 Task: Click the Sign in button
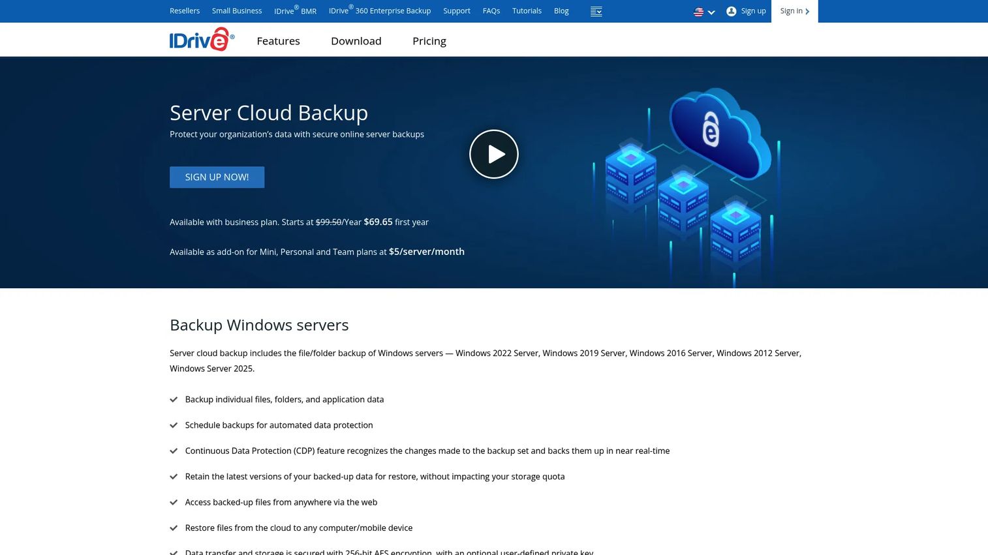pyautogui.click(x=794, y=11)
